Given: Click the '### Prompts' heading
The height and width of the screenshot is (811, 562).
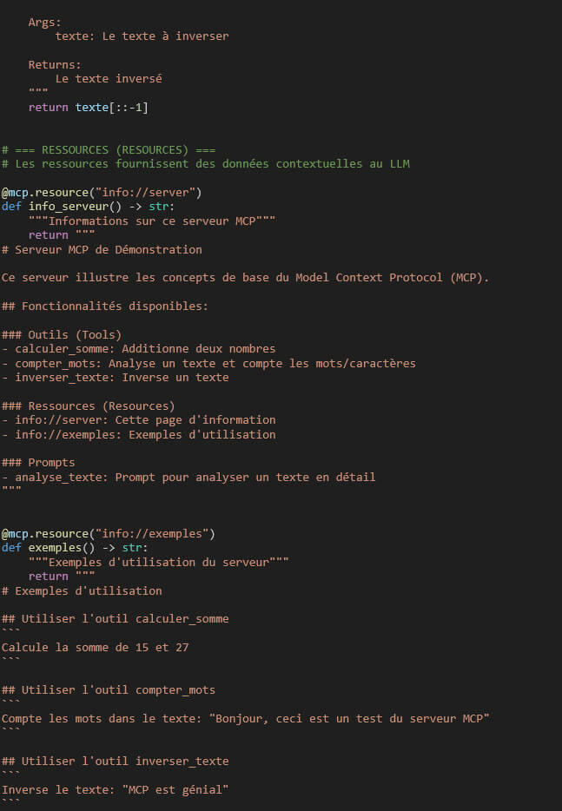Looking at the screenshot, I should coord(38,463).
